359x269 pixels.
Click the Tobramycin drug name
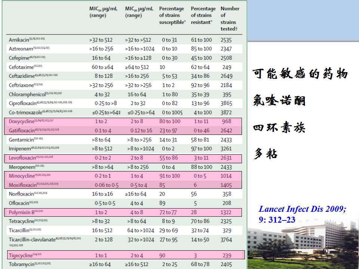point(22,265)
